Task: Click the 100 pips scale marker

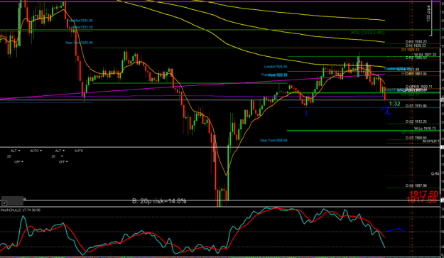Action: click(x=428, y=14)
